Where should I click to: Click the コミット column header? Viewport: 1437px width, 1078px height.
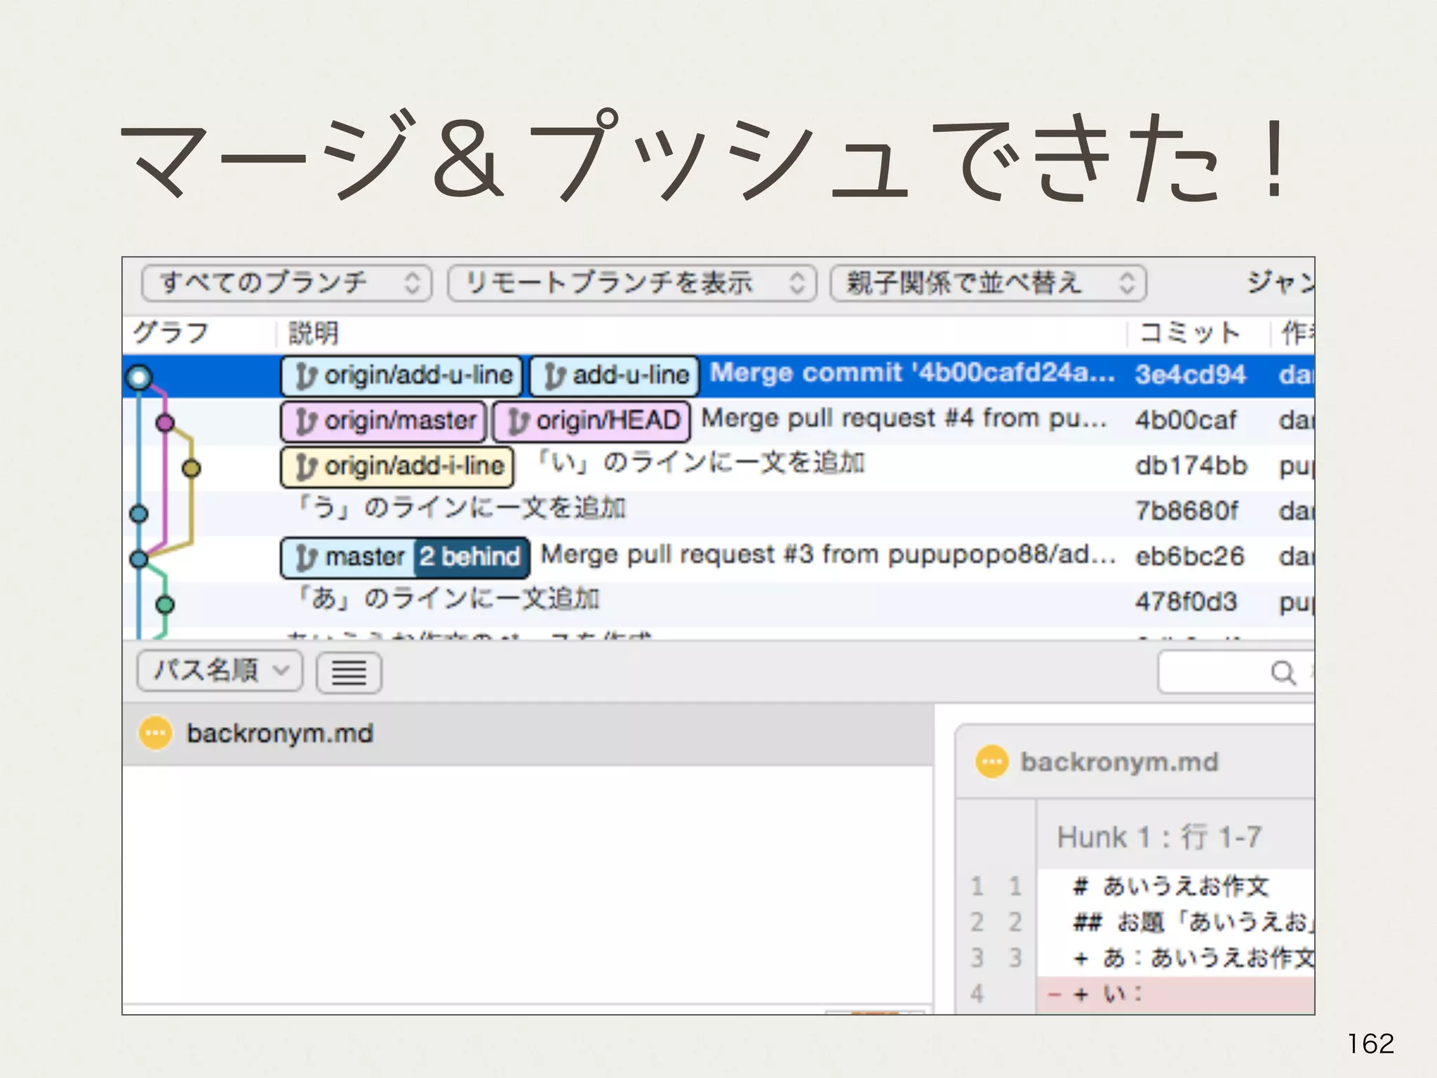[1189, 333]
